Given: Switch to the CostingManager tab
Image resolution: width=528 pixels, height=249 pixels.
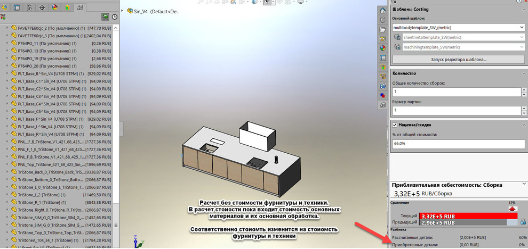Looking at the screenshot, I should coord(80,8).
